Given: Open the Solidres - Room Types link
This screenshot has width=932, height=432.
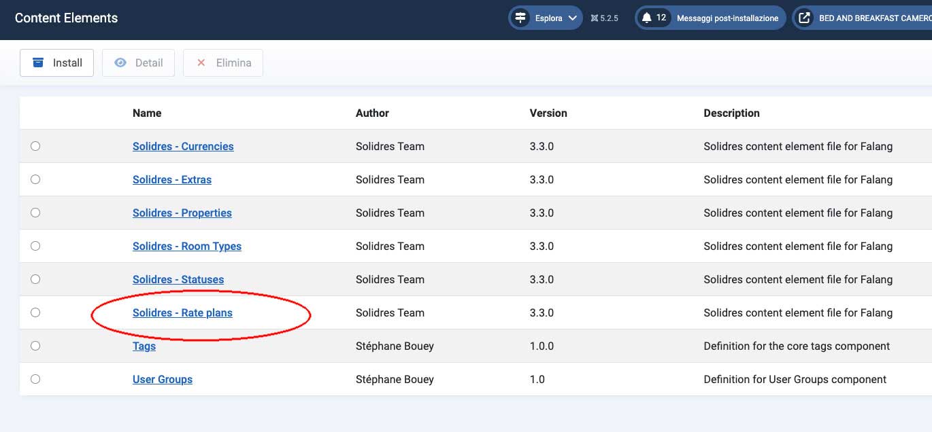Looking at the screenshot, I should [186, 246].
